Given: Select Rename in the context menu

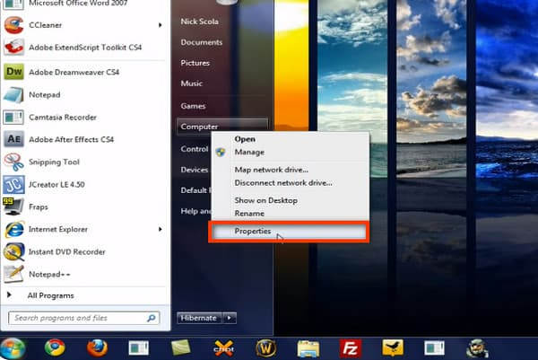Looking at the screenshot, I should pyautogui.click(x=290, y=214).
